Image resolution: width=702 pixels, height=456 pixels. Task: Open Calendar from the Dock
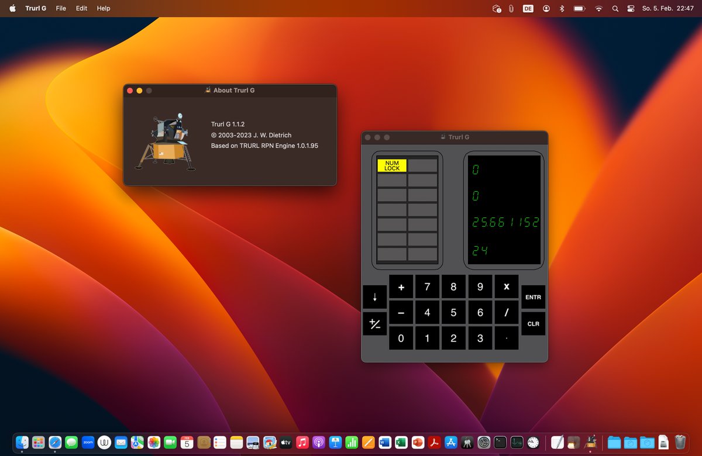187,442
